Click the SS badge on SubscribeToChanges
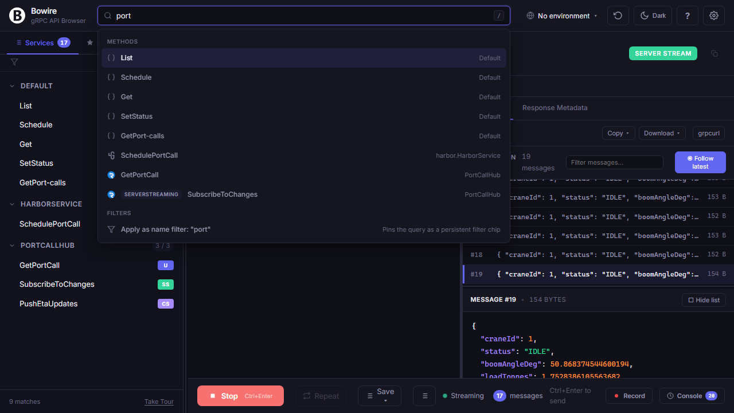The width and height of the screenshot is (734, 413). point(166,285)
